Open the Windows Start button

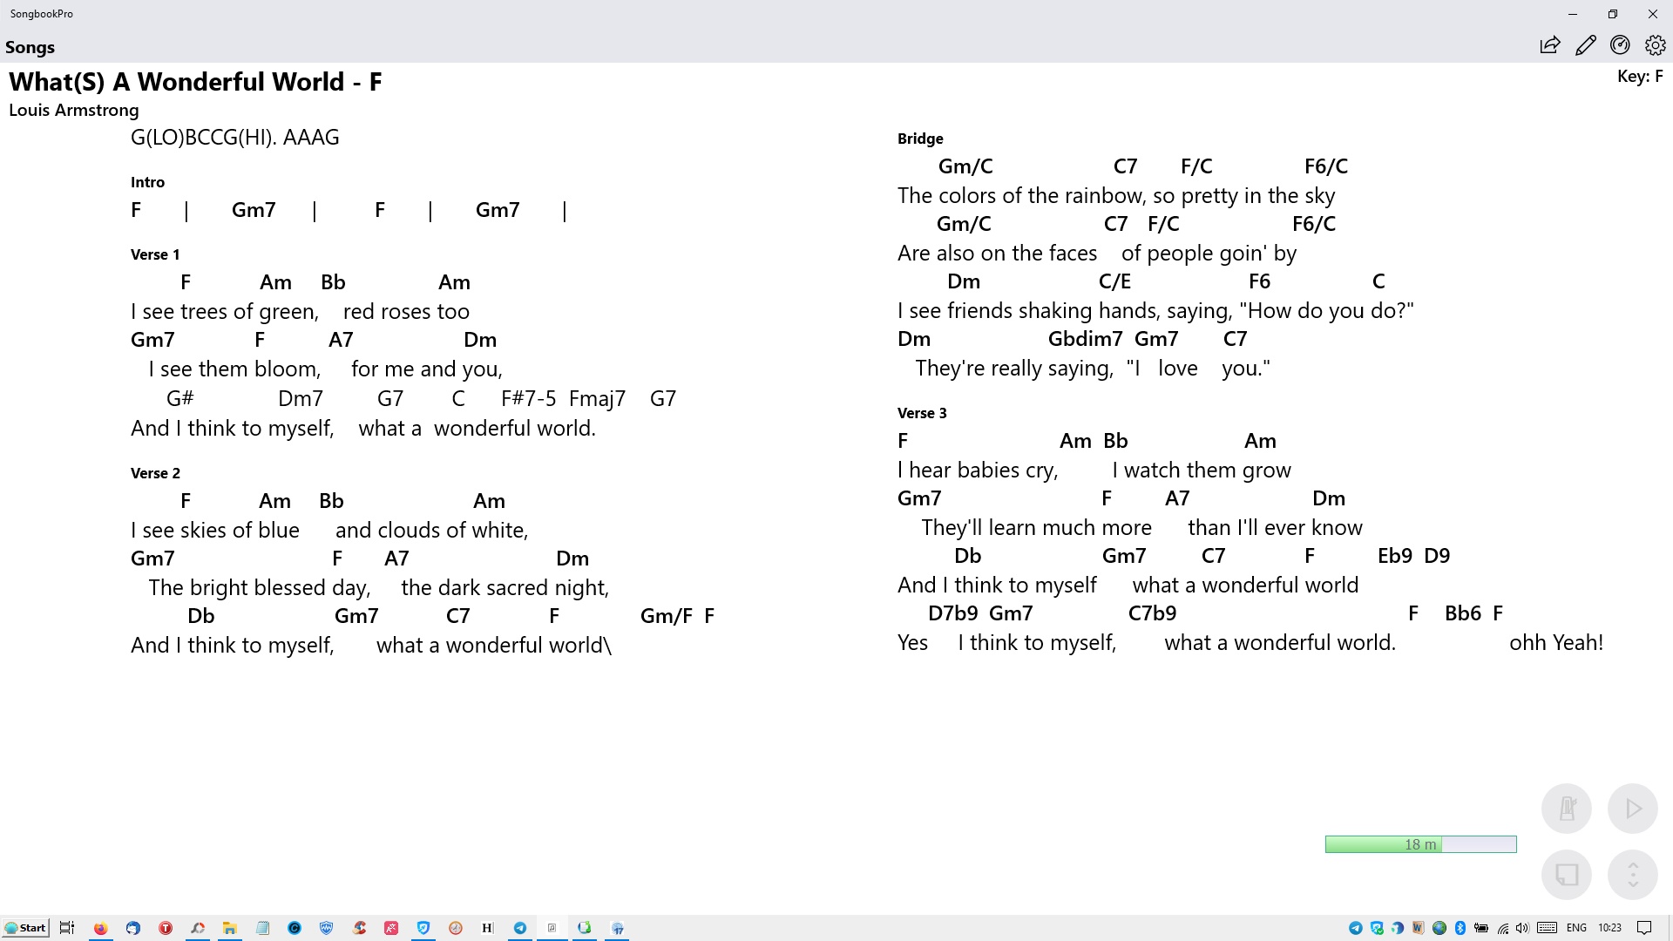pos(25,928)
